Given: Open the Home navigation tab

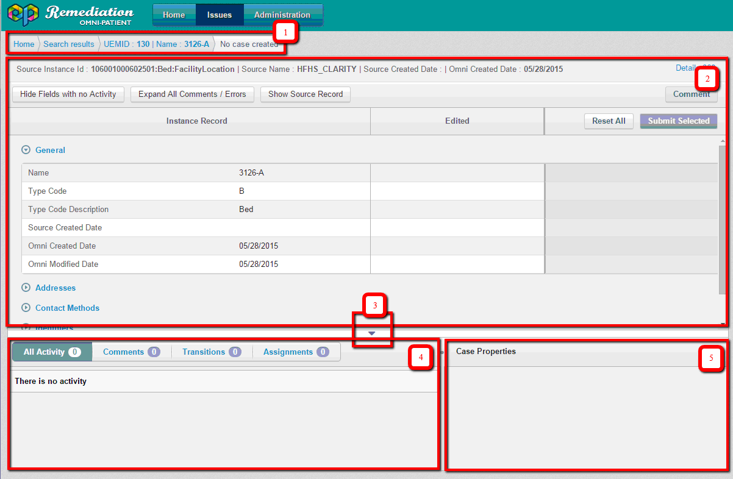Looking at the screenshot, I should tap(174, 15).
